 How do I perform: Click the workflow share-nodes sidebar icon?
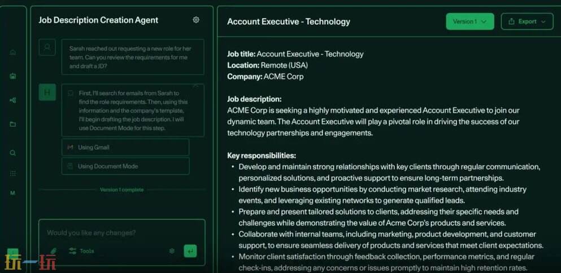point(13,100)
